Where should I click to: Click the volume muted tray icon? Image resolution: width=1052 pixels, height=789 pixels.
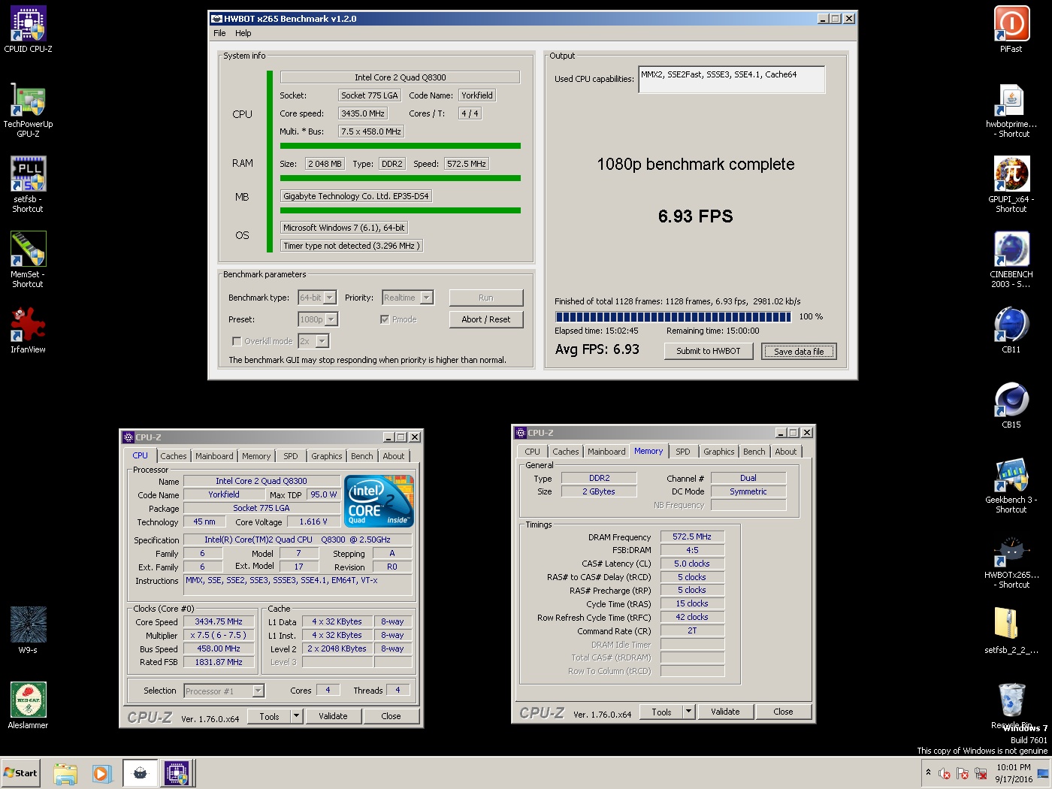[945, 773]
